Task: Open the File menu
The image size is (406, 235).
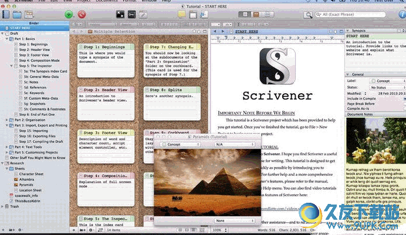Action: pyautogui.click(x=42, y=1)
